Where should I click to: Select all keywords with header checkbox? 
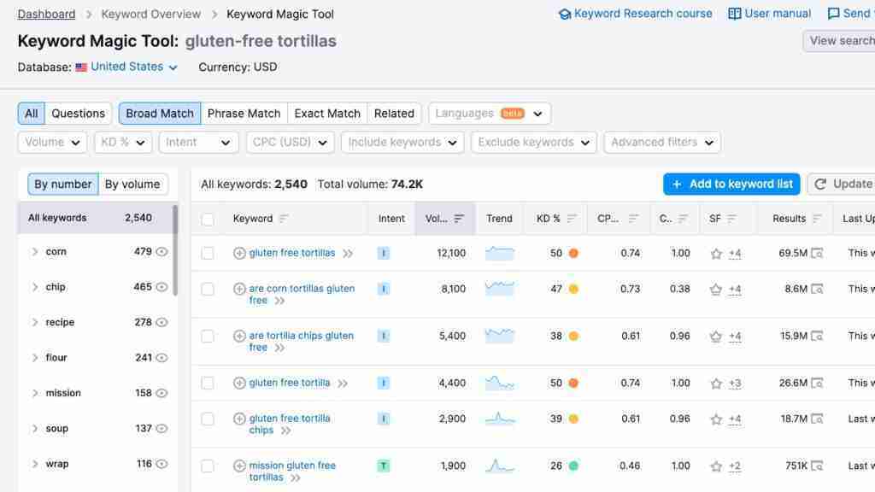tap(208, 220)
